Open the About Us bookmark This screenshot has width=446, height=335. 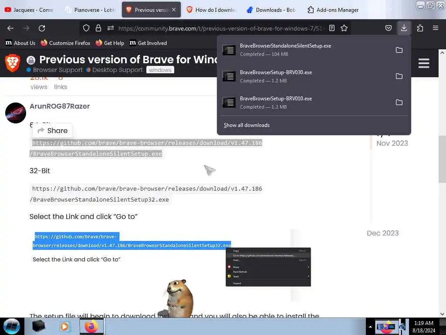click(20, 43)
